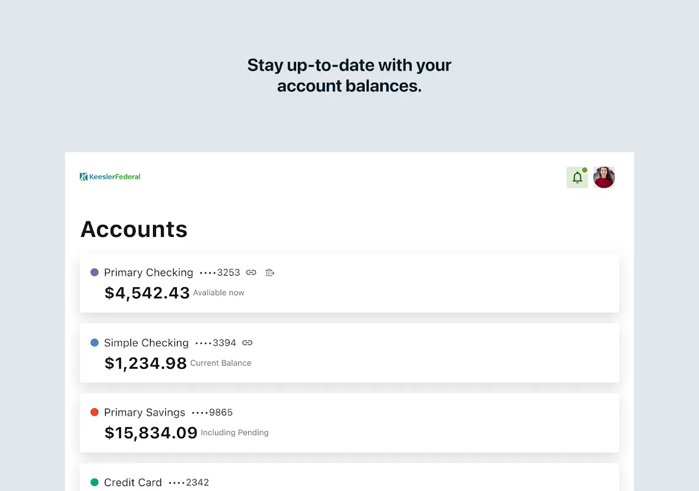Select the green dot for Credit Card

[x=95, y=482]
